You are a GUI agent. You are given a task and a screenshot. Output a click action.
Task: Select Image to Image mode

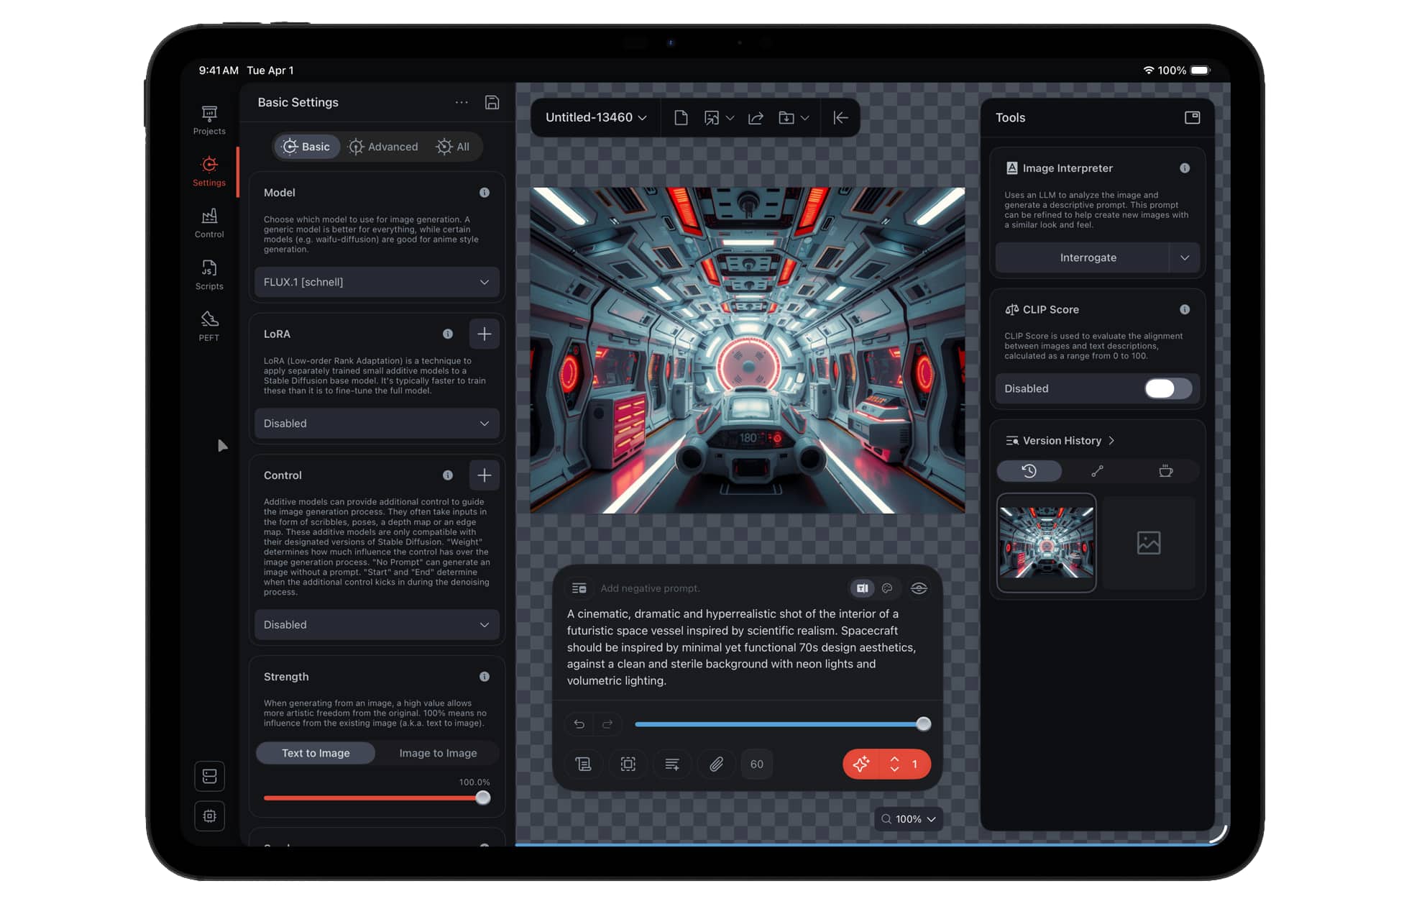(x=438, y=753)
